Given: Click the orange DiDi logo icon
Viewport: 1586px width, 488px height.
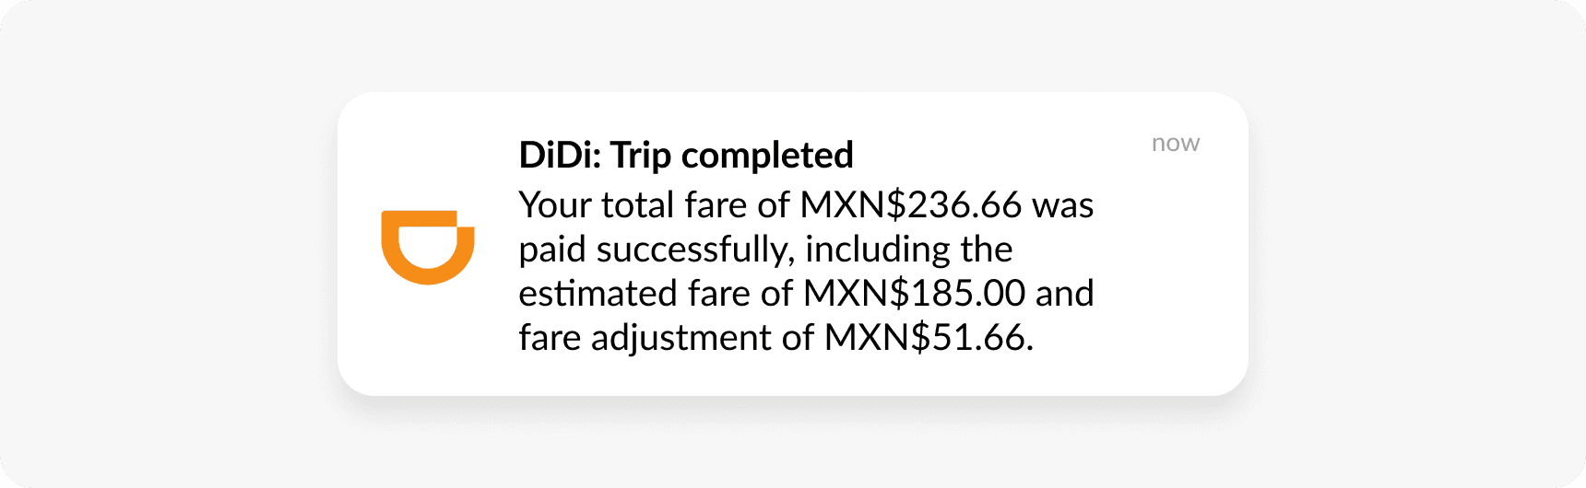Looking at the screenshot, I should pos(428,246).
